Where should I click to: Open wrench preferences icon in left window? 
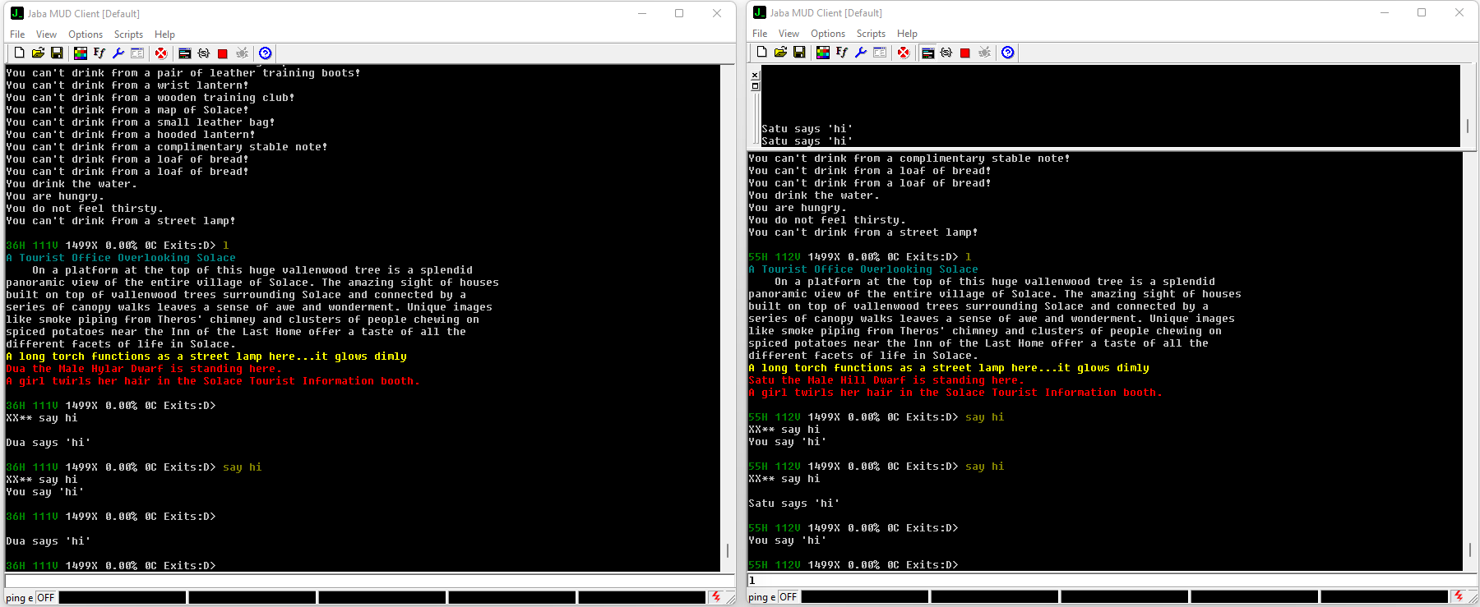118,53
